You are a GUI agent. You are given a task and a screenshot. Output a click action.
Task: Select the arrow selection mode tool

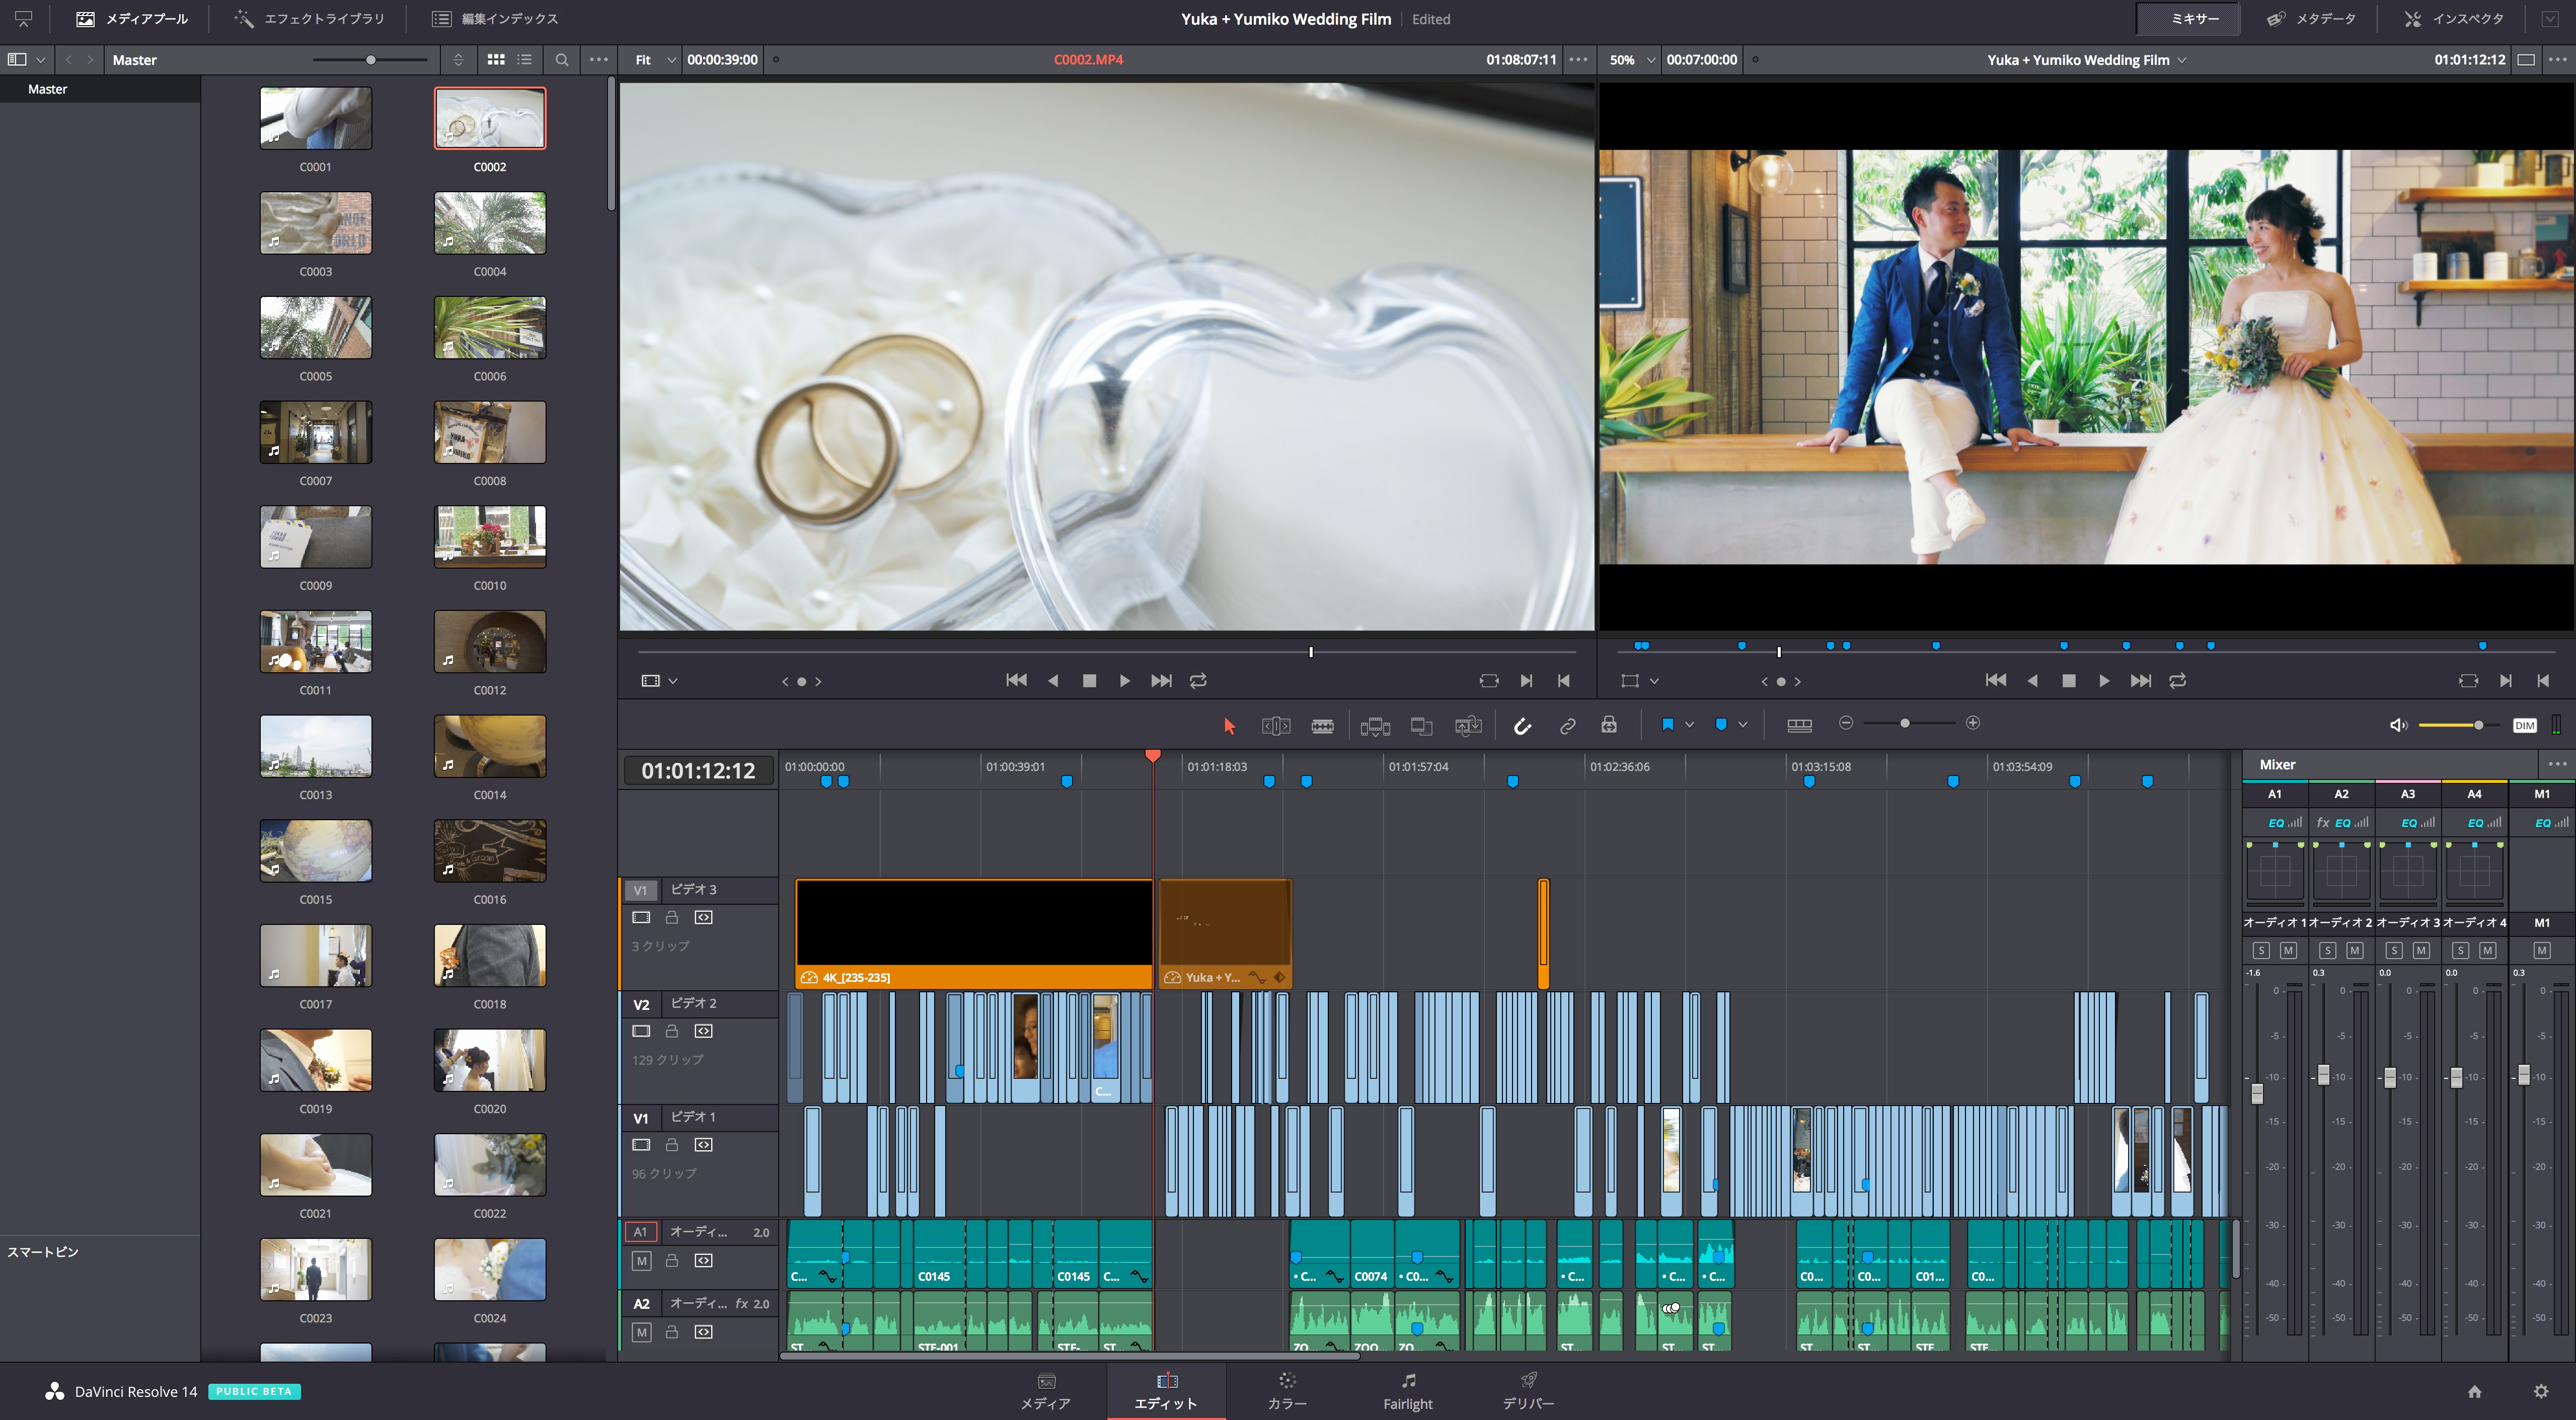pyautogui.click(x=1229, y=726)
